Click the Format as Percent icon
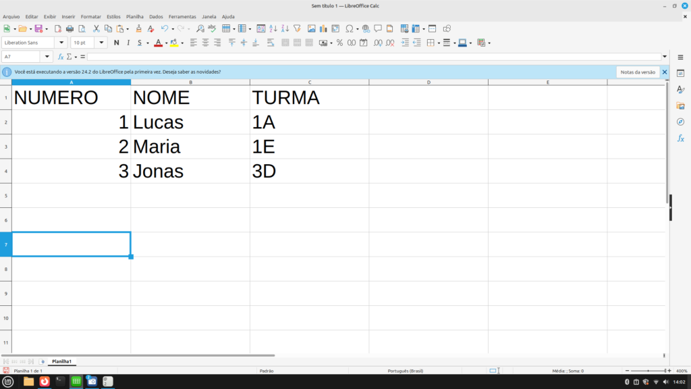This screenshot has width=691, height=389. (340, 43)
